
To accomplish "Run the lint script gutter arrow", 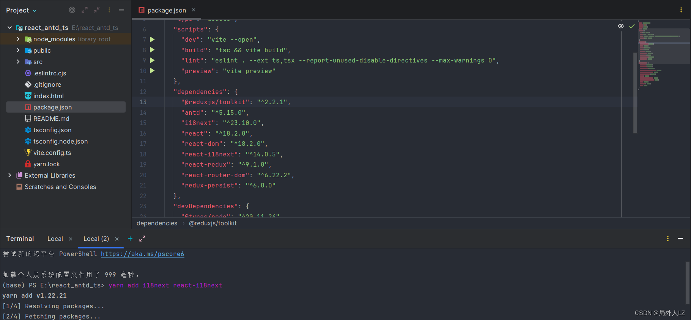I will coord(152,60).
